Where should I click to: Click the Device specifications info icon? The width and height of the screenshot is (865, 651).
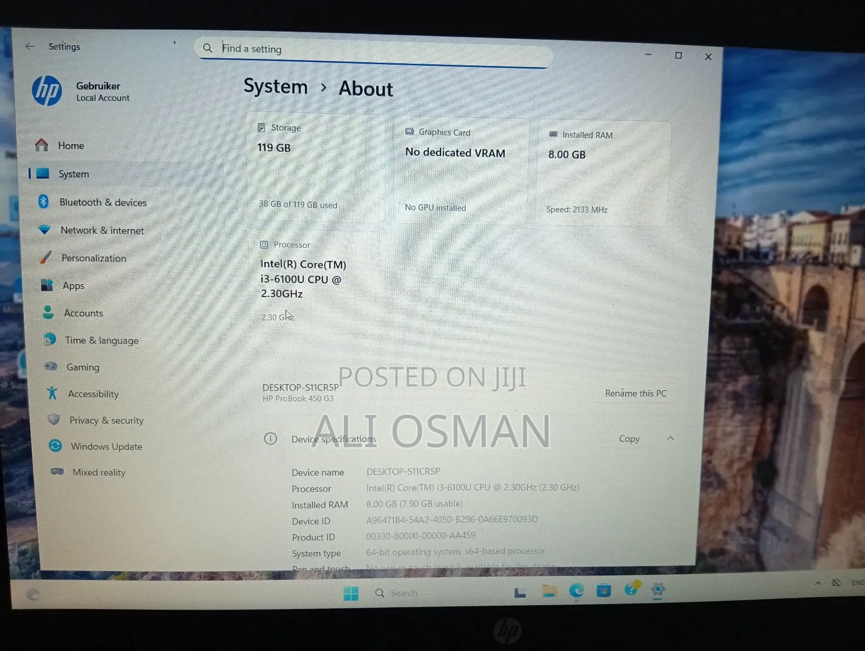tap(270, 438)
